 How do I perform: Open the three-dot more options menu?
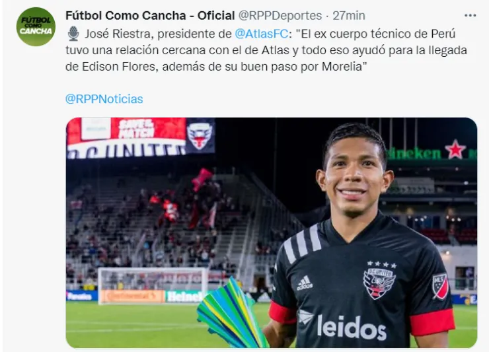pyautogui.click(x=470, y=15)
